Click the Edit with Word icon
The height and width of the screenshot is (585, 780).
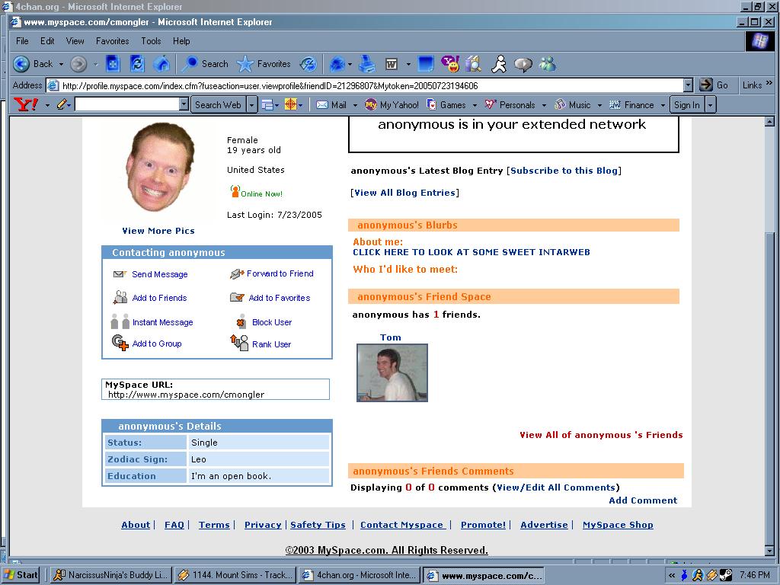392,64
